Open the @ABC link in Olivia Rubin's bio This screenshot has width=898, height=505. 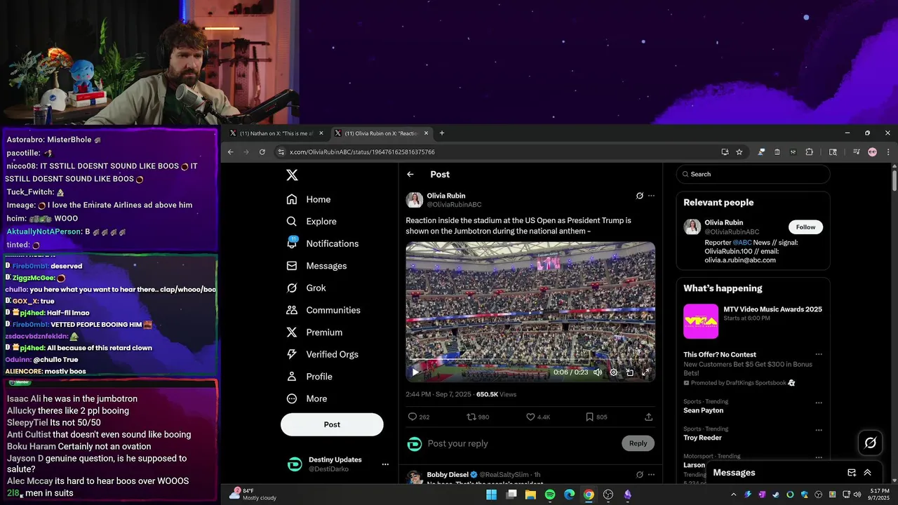tap(742, 243)
